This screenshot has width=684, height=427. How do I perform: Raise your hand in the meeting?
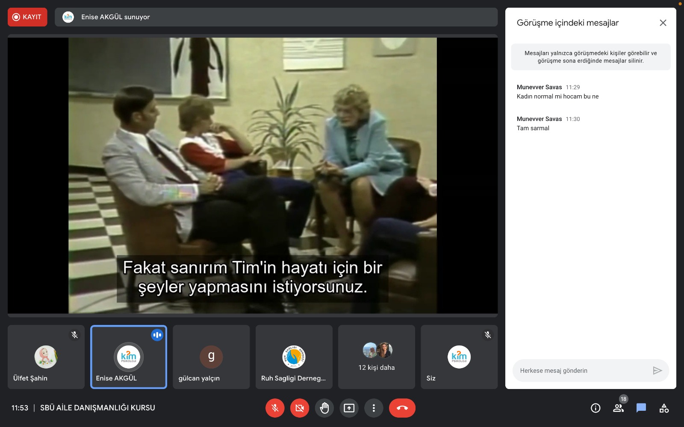tap(324, 408)
